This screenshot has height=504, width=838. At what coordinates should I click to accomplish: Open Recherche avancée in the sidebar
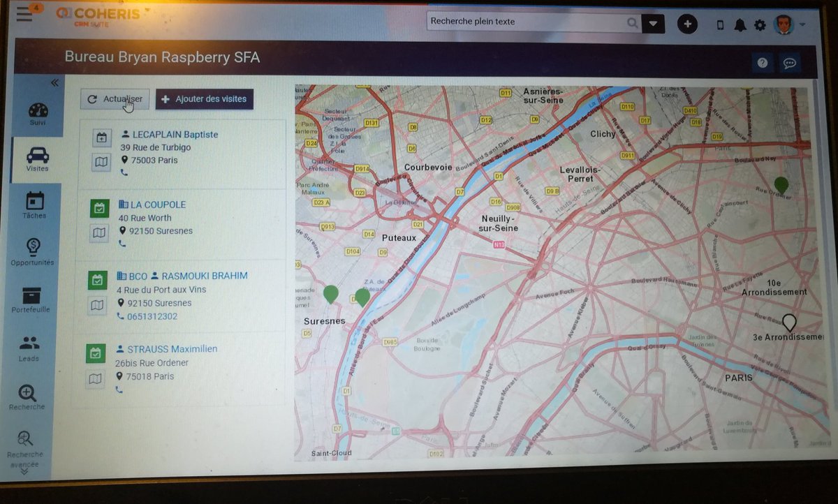click(x=25, y=449)
